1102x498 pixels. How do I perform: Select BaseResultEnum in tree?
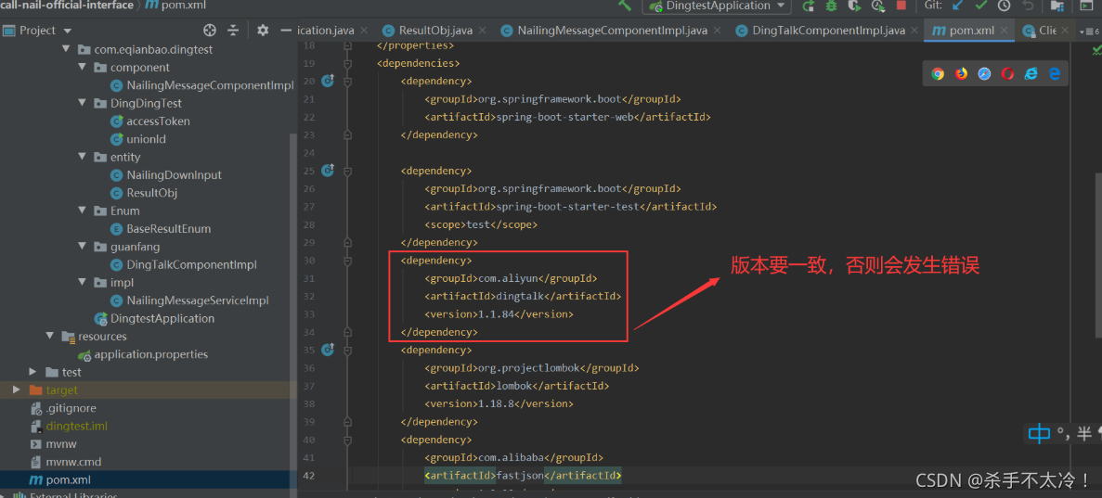point(169,228)
